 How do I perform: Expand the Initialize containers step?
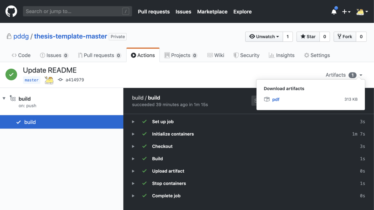pos(133,134)
